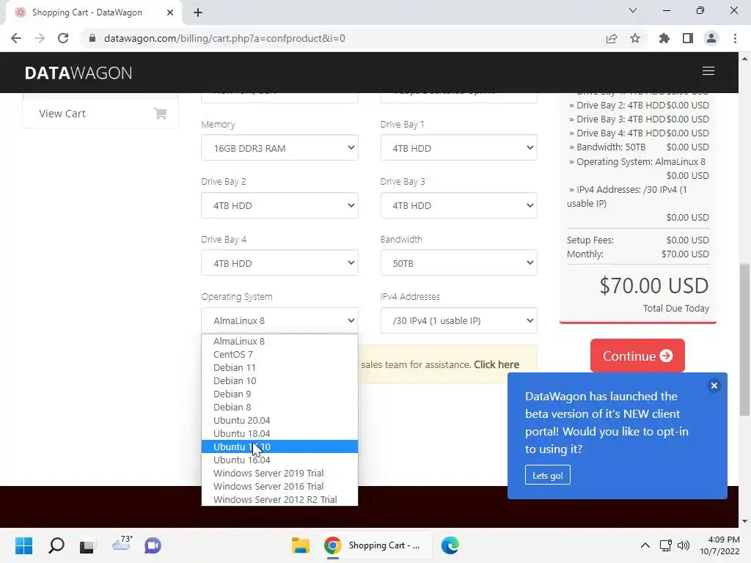
Task: Click the View Cart shopping cart icon
Action: [160, 114]
